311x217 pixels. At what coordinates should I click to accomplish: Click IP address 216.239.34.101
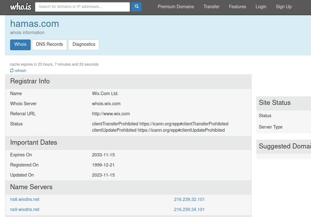[x=189, y=209]
